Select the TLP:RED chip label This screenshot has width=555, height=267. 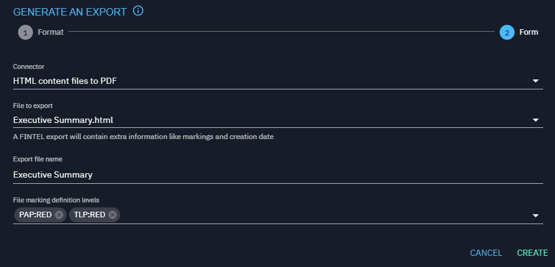89,215
